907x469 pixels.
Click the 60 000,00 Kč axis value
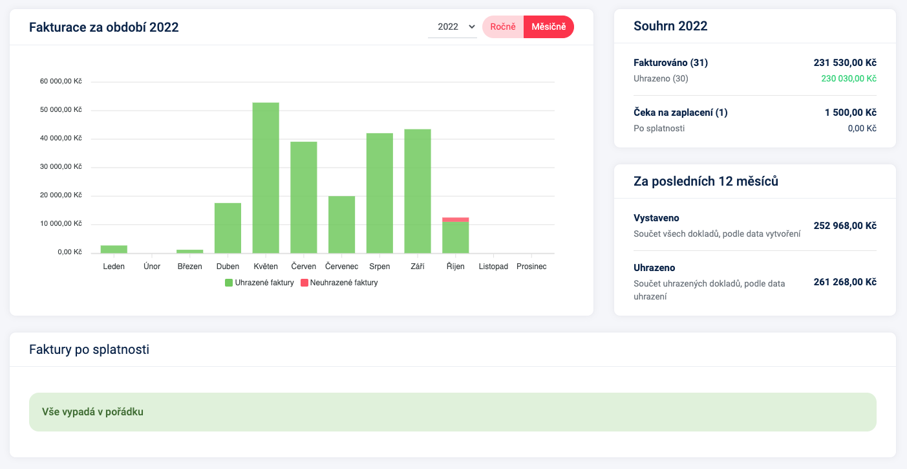click(61, 82)
